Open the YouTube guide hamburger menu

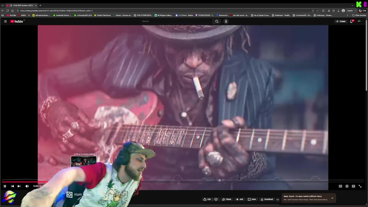[x=5, y=21]
